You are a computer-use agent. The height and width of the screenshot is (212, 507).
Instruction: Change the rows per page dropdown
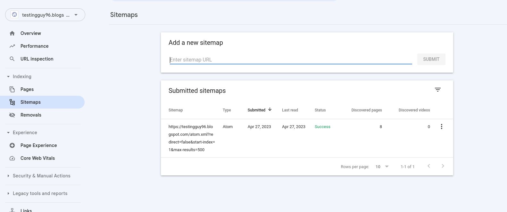[382, 167]
